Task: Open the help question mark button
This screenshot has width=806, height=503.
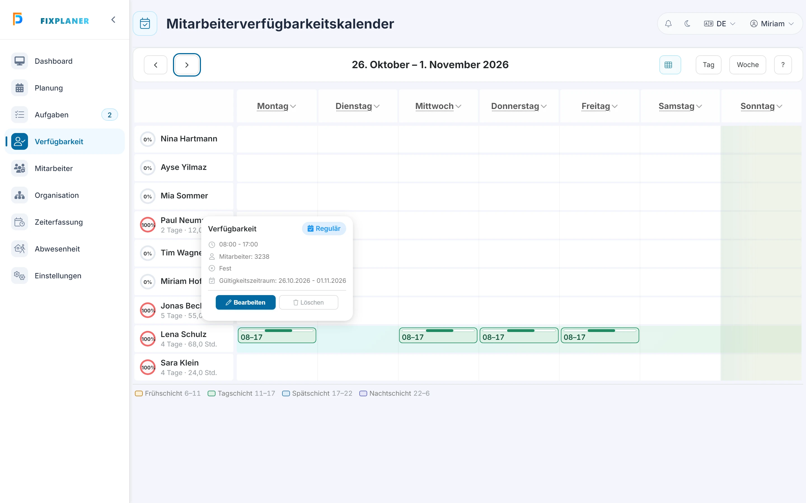Action: [783, 65]
